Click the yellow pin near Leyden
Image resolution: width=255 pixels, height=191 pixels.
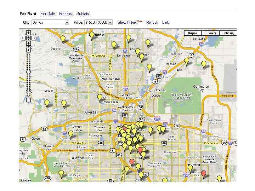47,103
